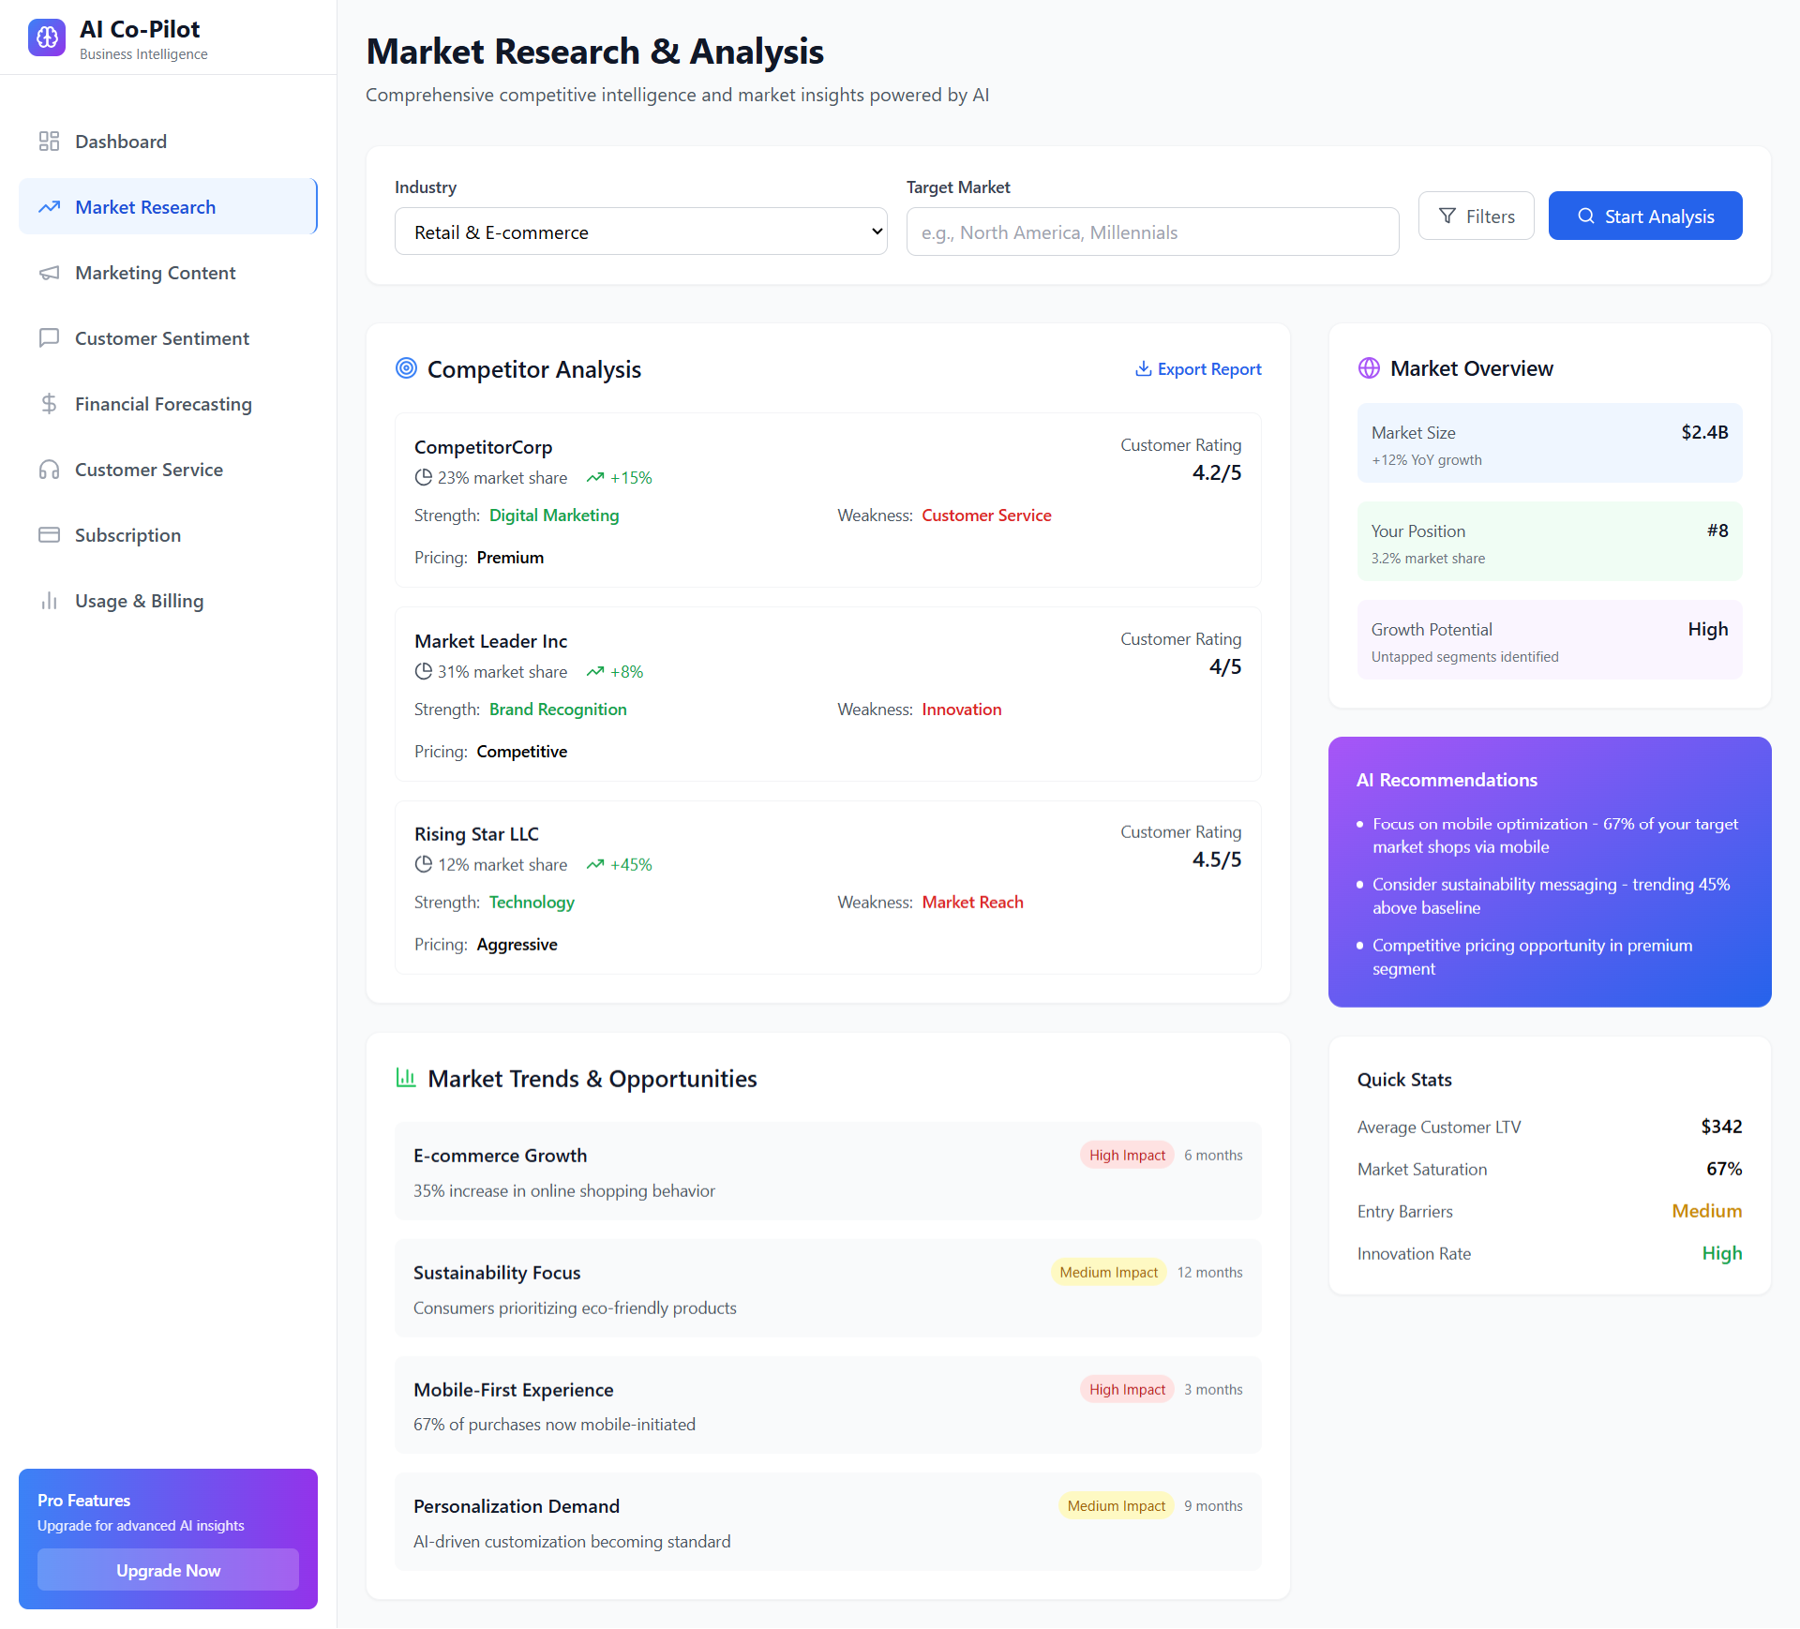
Task: Click the funnel icon in Filters button
Action: tap(1447, 217)
